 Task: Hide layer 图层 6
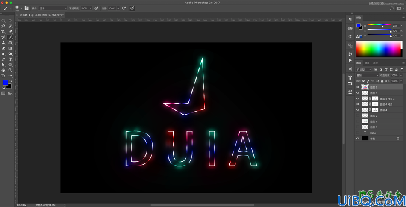tap(358, 87)
